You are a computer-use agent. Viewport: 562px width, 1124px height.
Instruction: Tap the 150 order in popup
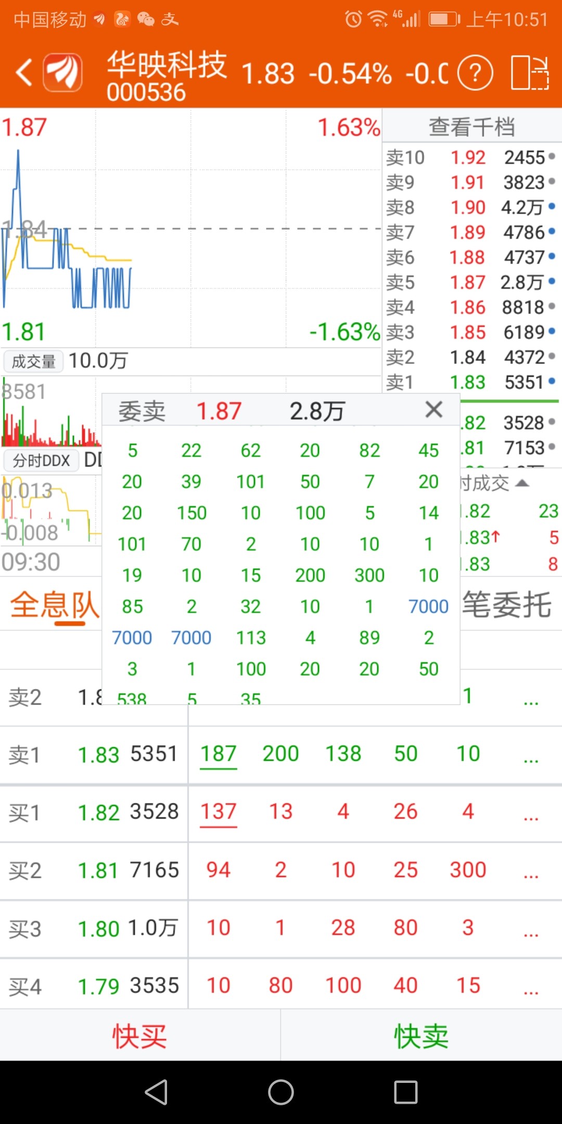[x=191, y=513]
